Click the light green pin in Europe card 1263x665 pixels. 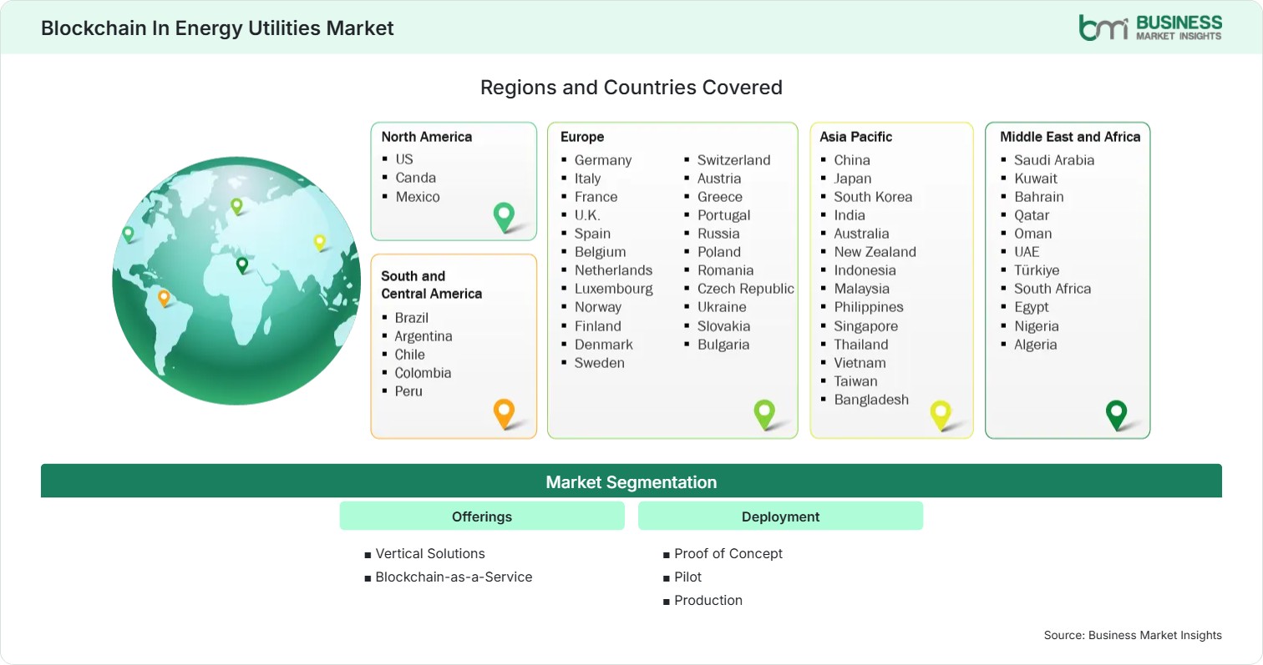tap(764, 414)
